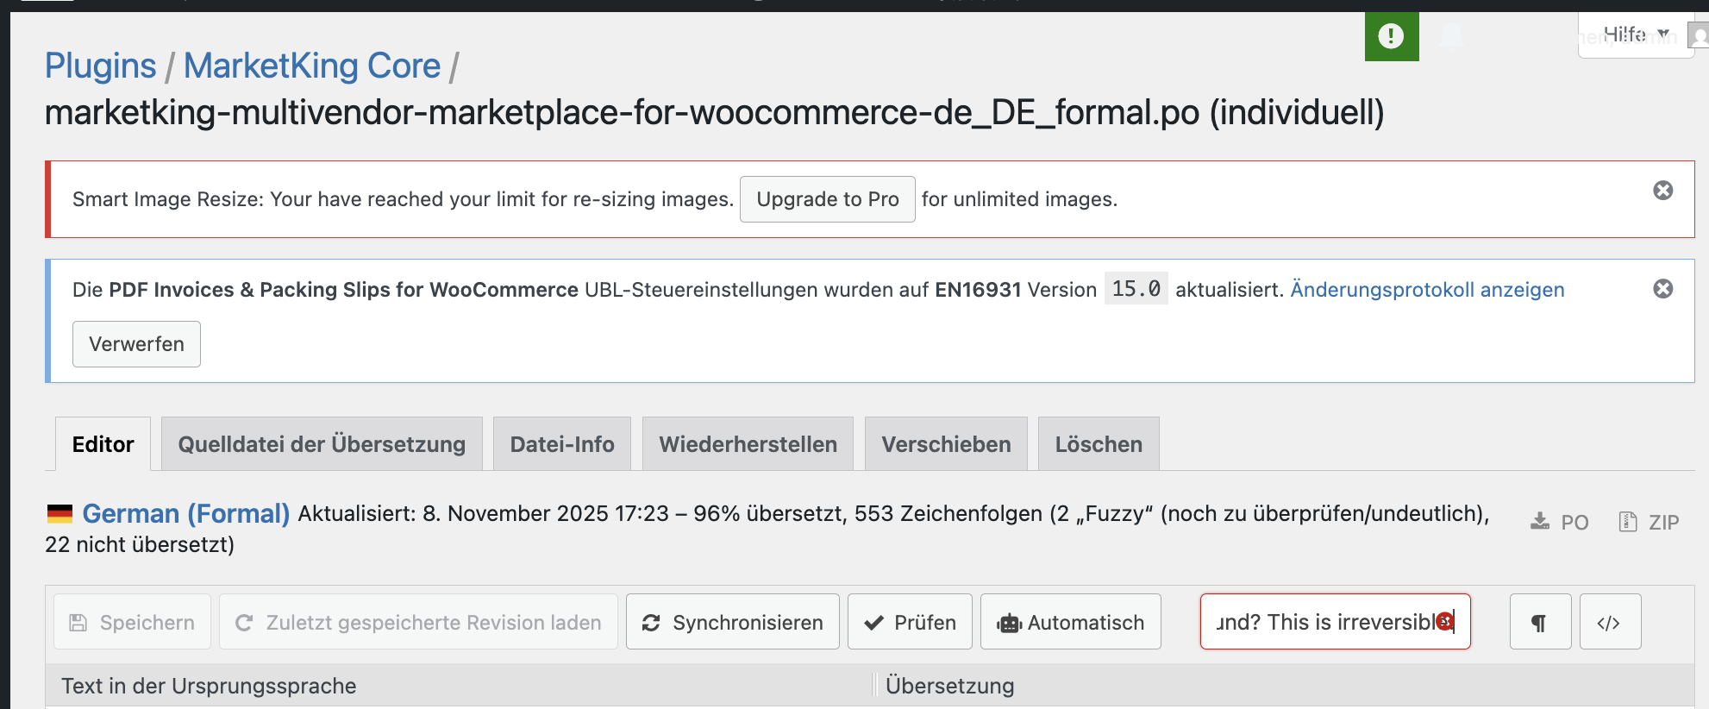
Task: Dismiss the PDF Invoices update notice
Action: point(1662,289)
